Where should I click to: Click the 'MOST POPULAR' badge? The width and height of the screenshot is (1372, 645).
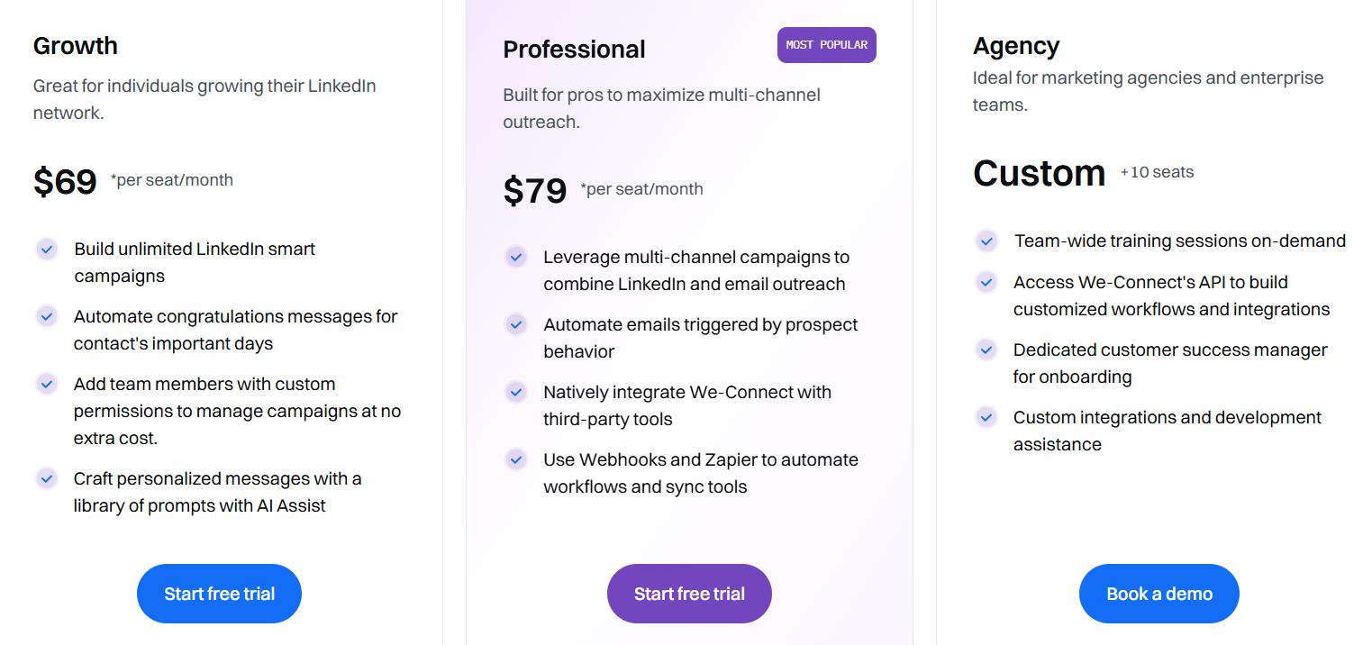(x=826, y=44)
